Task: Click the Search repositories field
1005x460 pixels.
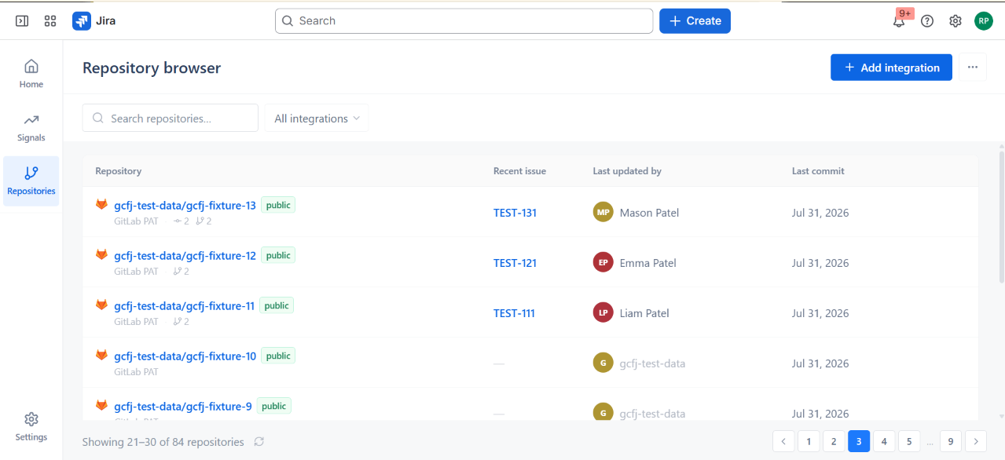Action: coord(171,119)
